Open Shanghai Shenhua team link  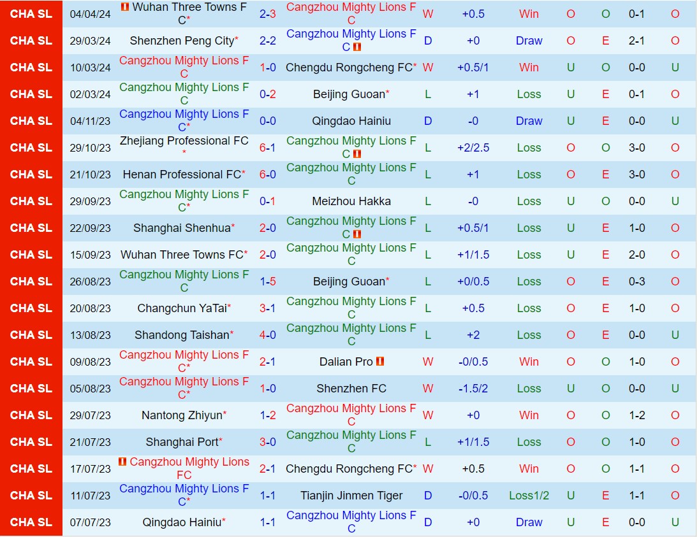click(x=182, y=228)
